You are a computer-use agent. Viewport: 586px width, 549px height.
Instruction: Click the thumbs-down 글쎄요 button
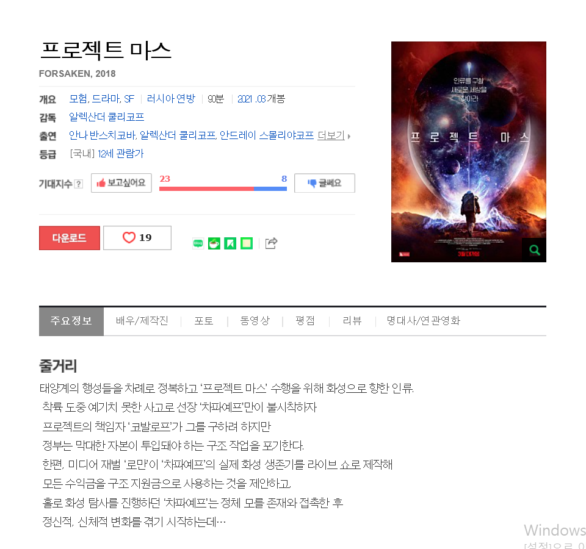pos(324,183)
